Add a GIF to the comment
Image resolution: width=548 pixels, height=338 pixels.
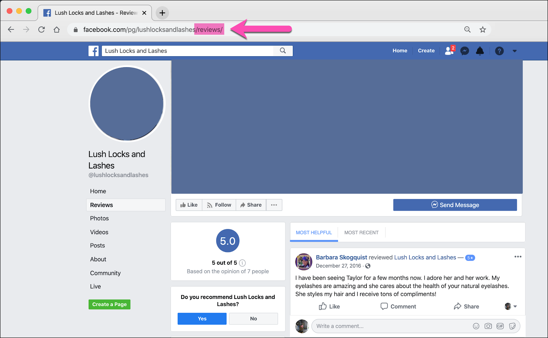click(500, 326)
